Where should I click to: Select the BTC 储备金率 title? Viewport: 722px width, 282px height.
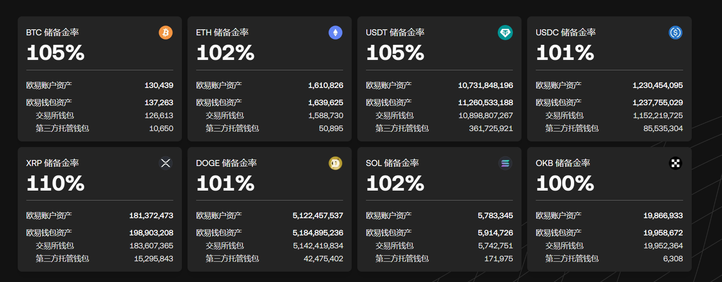click(52, 32)
